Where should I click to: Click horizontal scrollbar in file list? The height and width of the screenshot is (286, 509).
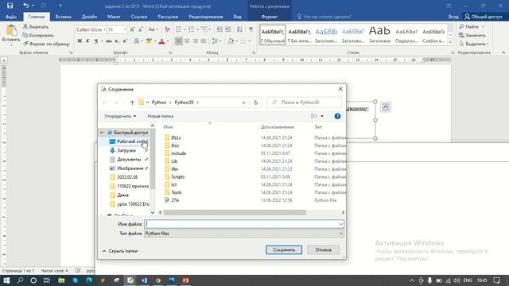[235, 212]
